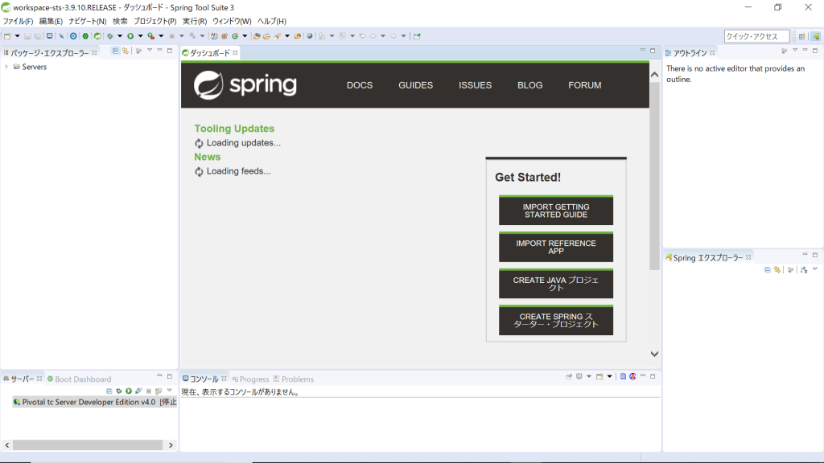Click the green Run play icon in toolbar
824x463 pixels.
click(x=130, y=36)
